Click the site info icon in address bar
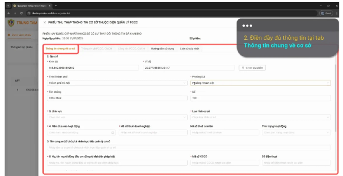343x176 pixels. click(x=29, y=13)
